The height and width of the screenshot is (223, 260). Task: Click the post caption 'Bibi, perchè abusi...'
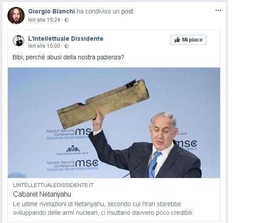(68, 57)
